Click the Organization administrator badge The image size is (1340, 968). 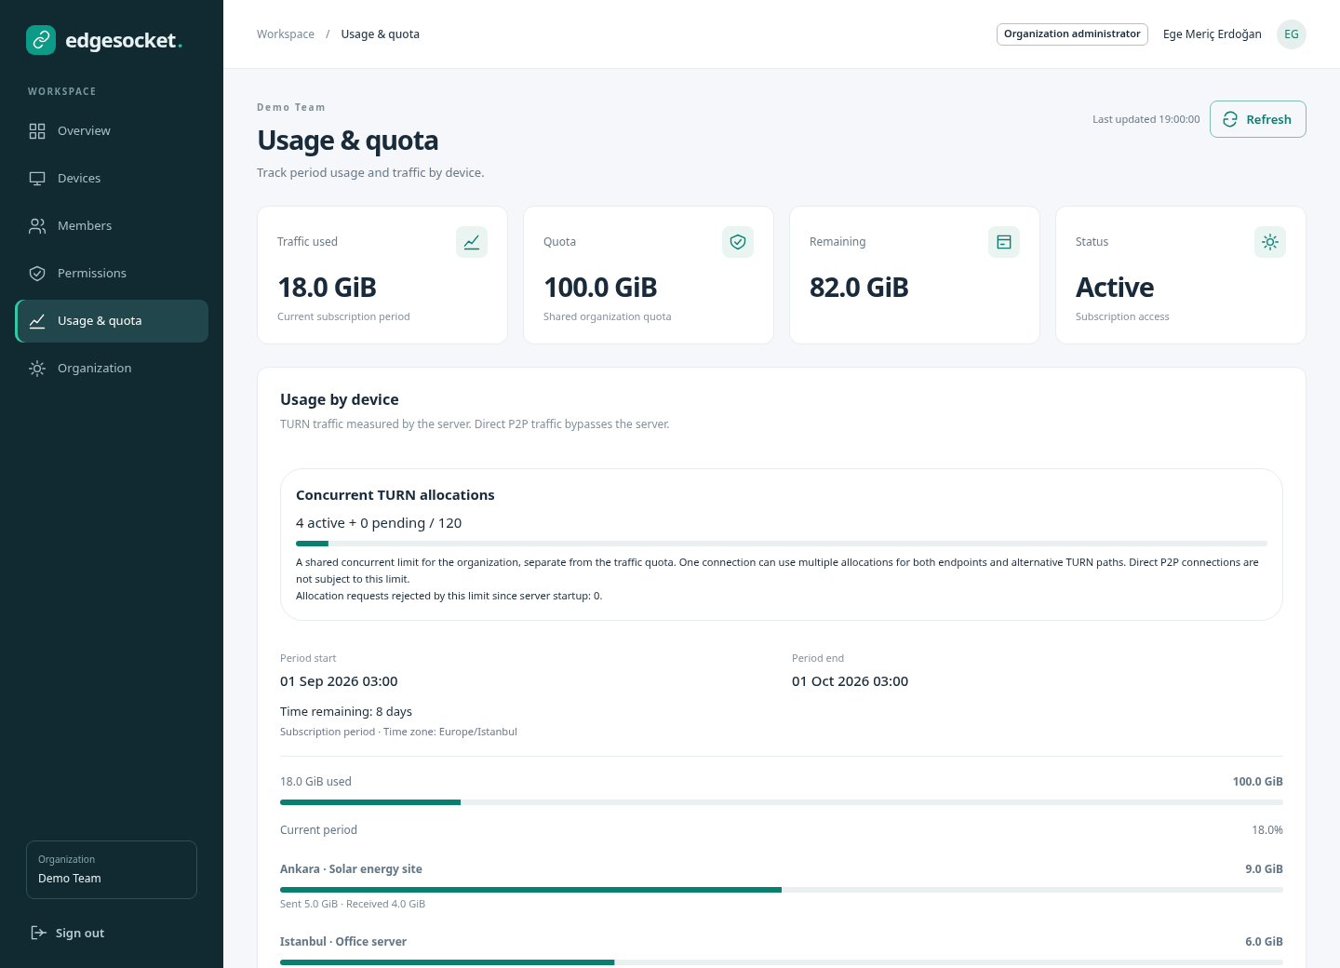[1072, 34]
